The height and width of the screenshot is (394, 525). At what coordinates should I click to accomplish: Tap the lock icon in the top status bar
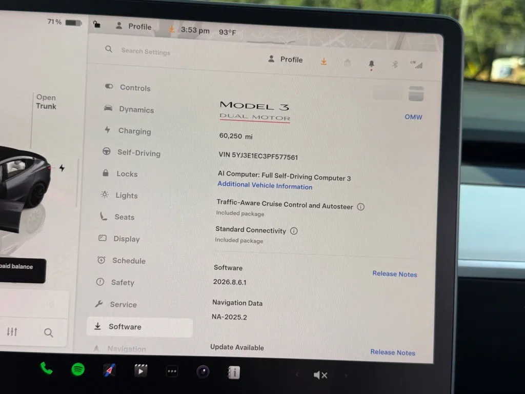(97, 24)
